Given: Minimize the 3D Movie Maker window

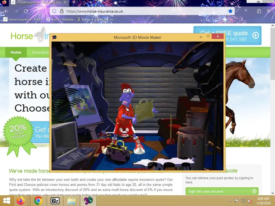Looking at the screenshot, I should click(201, 36).
